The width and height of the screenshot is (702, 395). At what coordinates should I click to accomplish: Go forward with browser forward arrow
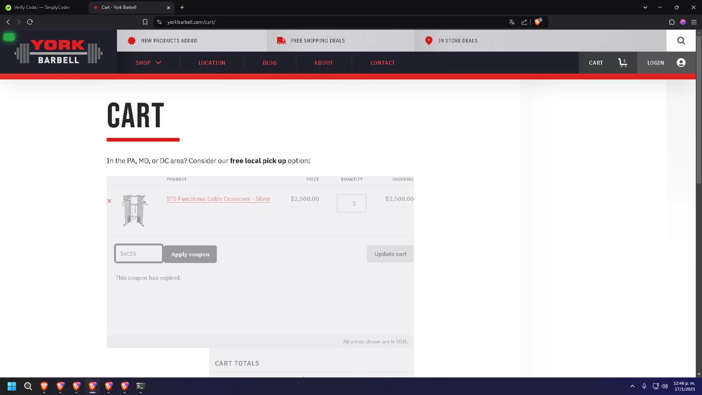click(x=19, y=22)
